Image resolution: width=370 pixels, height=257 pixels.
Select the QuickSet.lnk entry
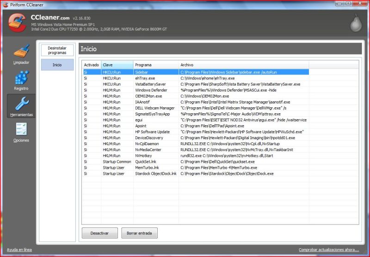[x=196, y=162]
